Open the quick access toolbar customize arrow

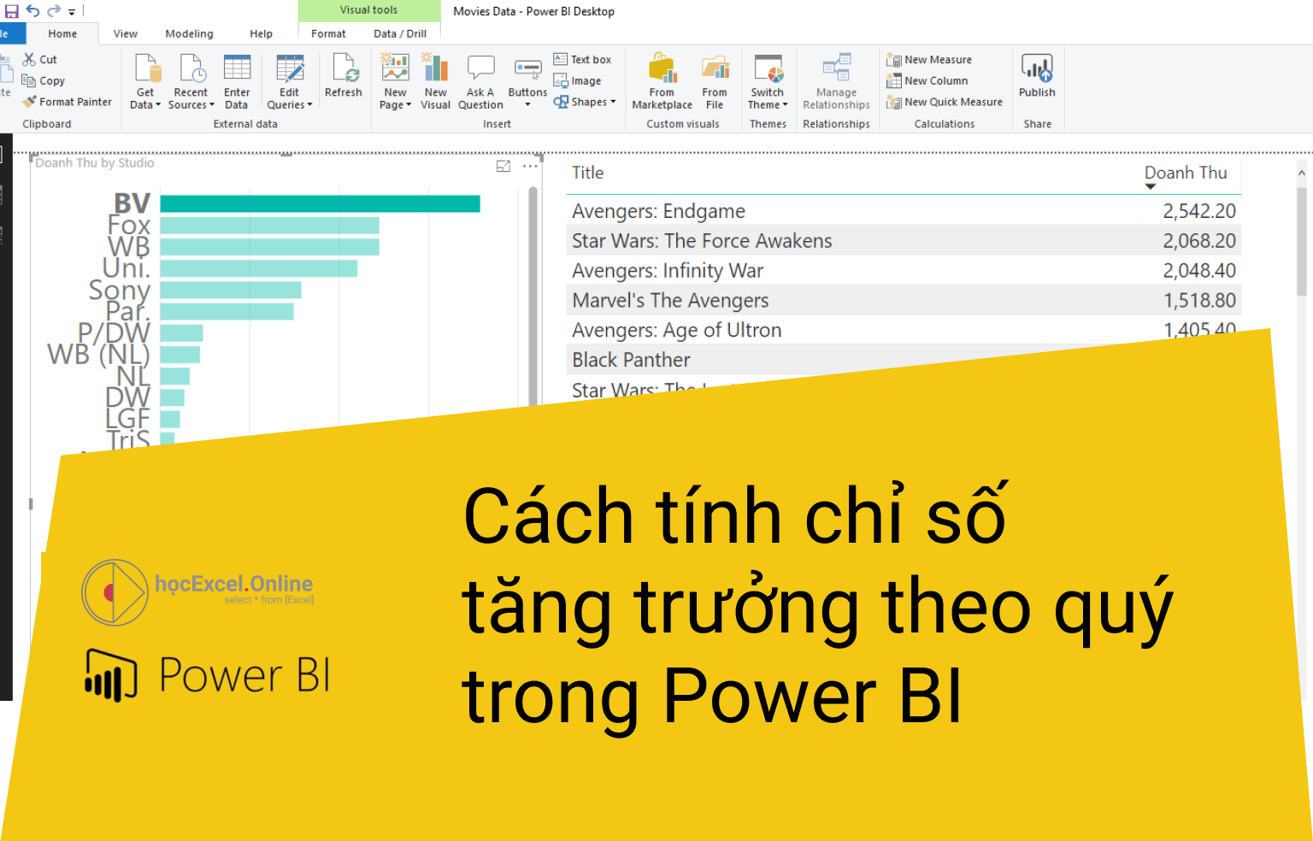point(72,12)
